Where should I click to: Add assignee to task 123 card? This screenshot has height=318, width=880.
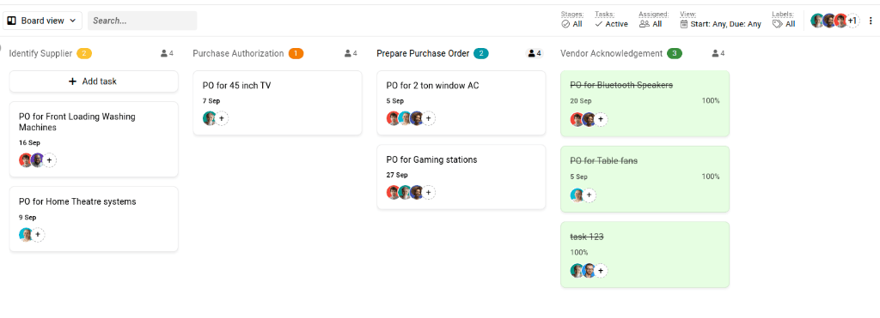point(601,271)
